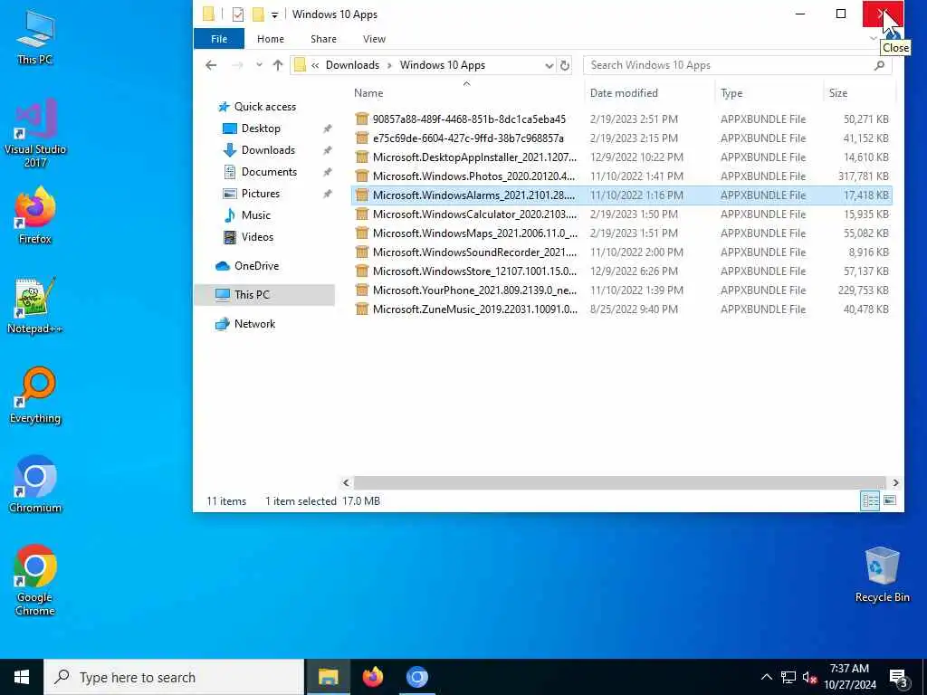
Task: Click the New folder quick access icon
Action: (x=258, y=14)
